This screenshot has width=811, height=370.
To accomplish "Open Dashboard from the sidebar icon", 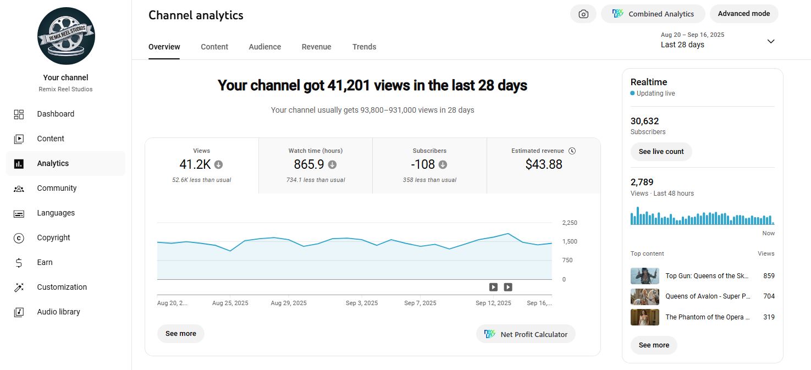I will 19,114.
